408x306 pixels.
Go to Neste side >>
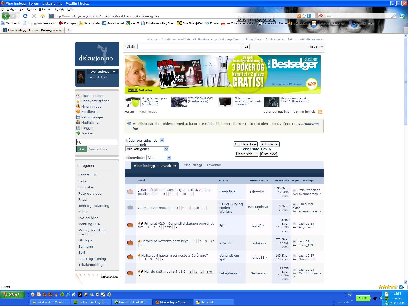247,154
